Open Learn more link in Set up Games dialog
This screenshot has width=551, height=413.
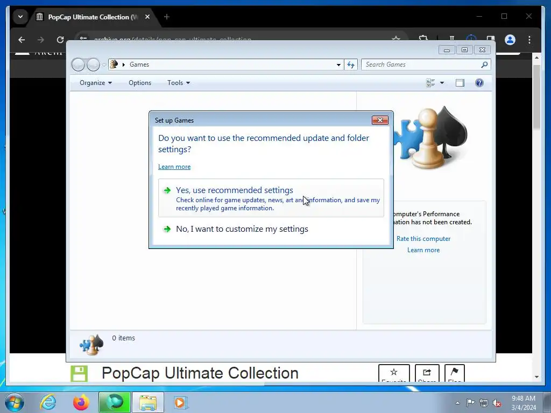click(174, 167)
